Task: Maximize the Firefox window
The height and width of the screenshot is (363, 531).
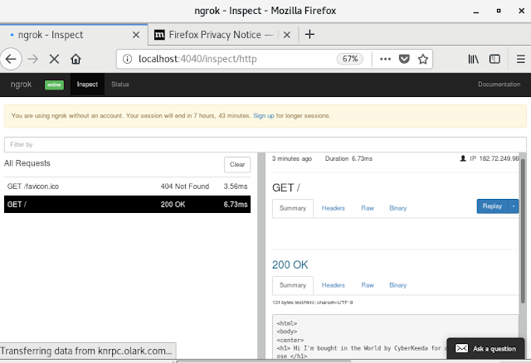Action: pos(499,11)
